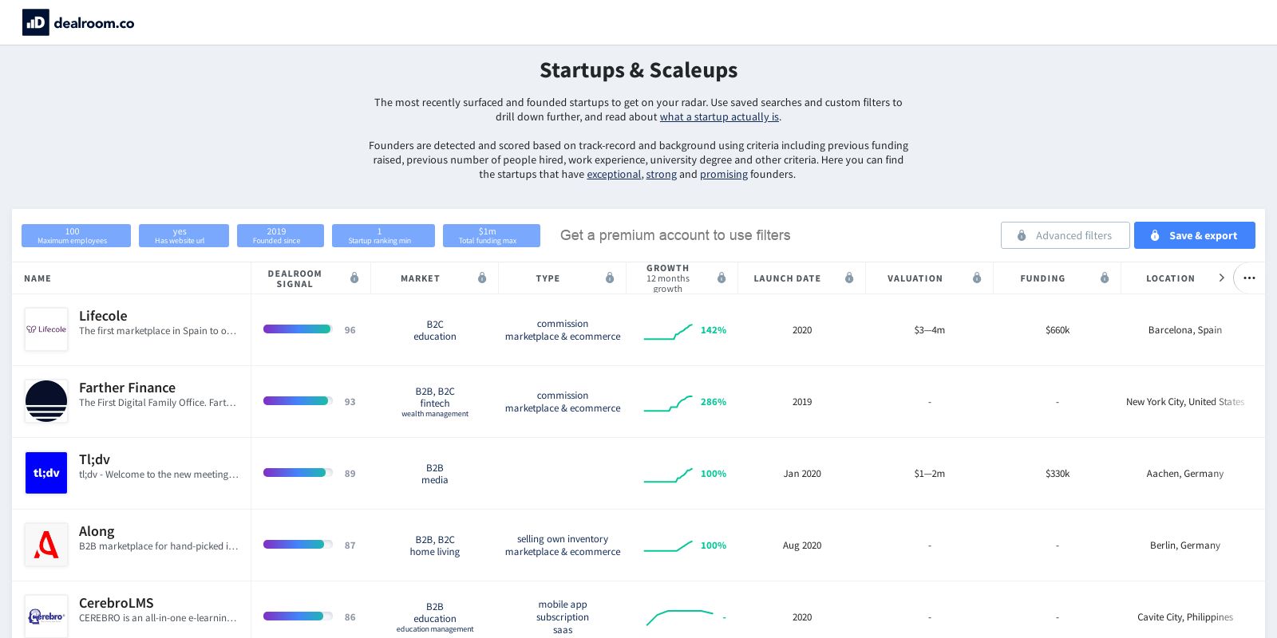Click lock icon next to Dealroom Signal
The width and height of the screenshot is (1277, 638).
(354, 278)
